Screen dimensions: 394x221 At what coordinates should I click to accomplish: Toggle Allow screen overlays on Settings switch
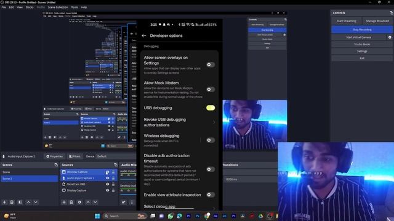tap(211, 64)
